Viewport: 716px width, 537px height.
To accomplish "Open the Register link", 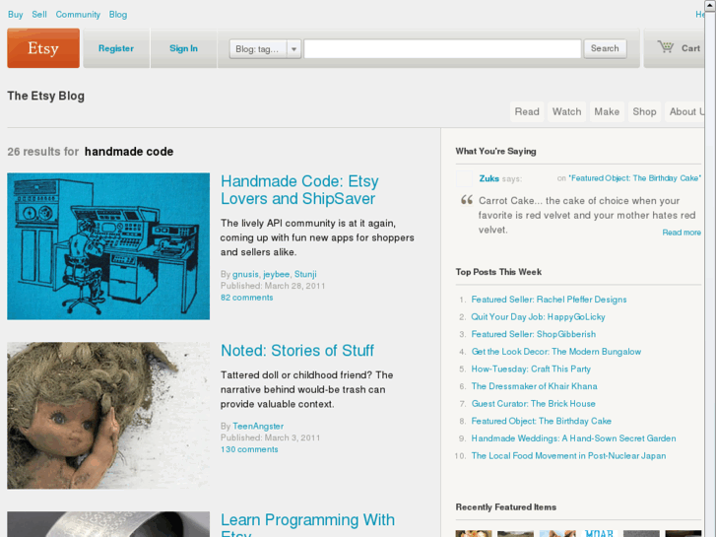I will pyautogui.click(x=116, y=48).
